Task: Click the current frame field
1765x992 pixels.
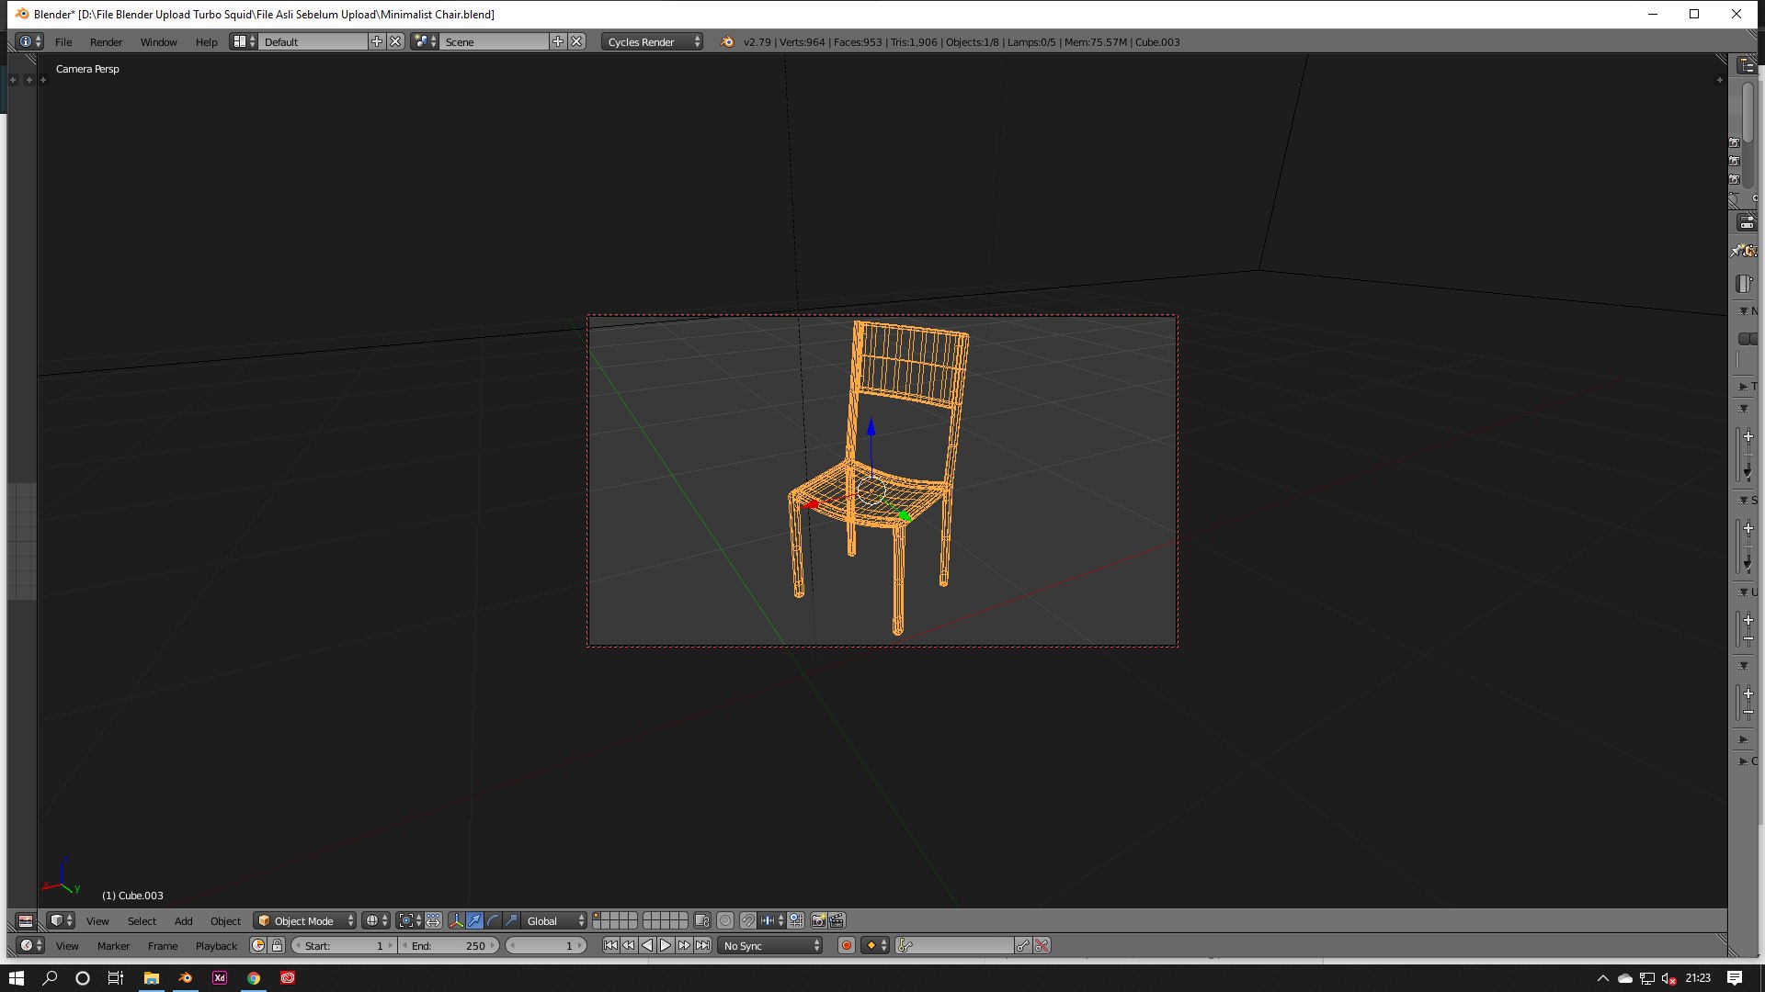Action: [x=546, y=945]
